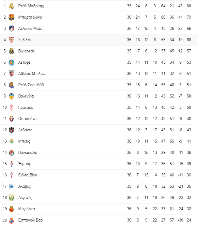The image size is (197, 227).
Task: Select the Γρανάδα team name
Action: point(26,108)
